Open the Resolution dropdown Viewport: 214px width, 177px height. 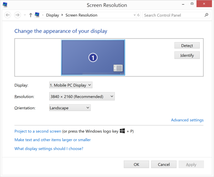tap(82, 96)
